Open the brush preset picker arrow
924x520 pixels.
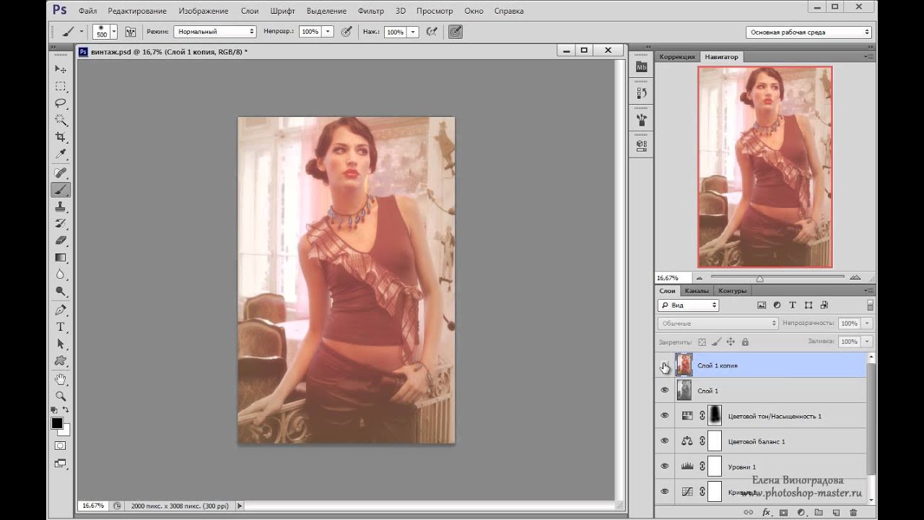pyautogui.click(x=114, y=32)
